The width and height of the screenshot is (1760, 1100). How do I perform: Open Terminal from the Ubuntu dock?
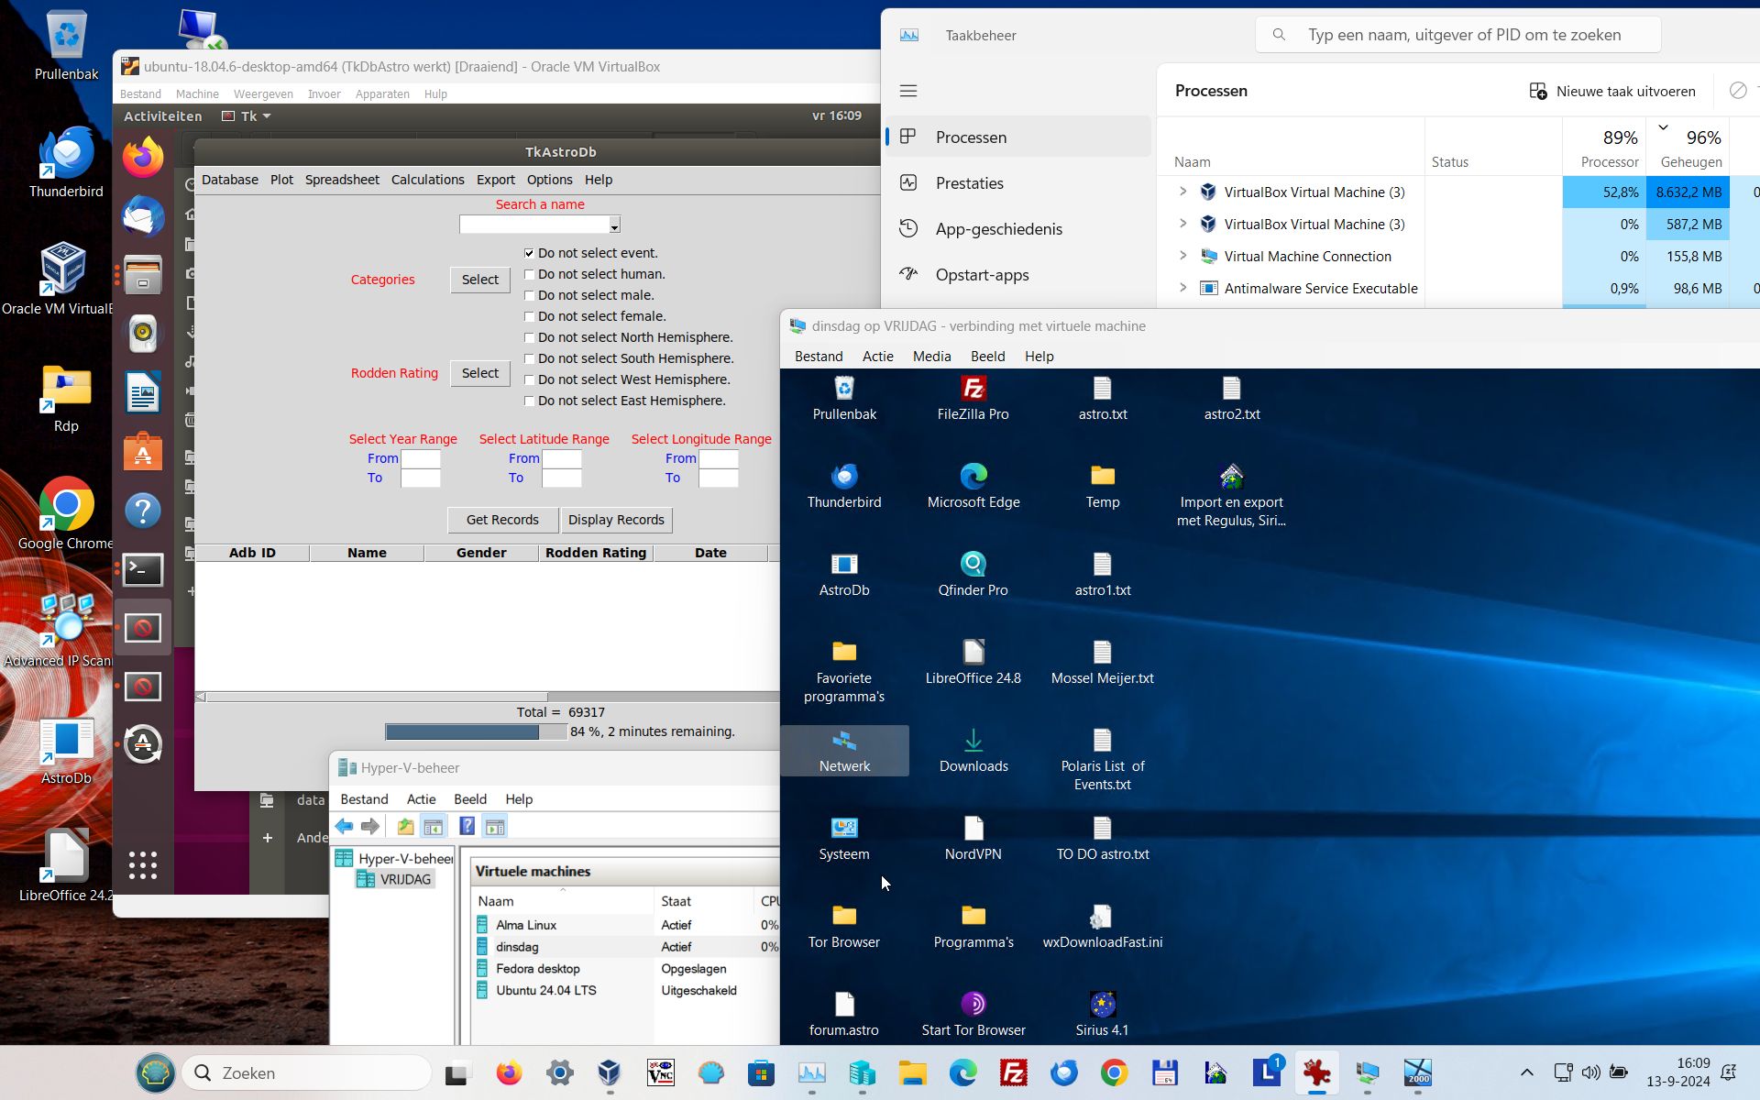tap(143, 569)
